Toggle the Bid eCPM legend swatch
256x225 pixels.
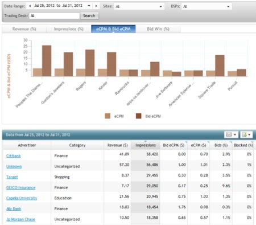tap(139, 116)
